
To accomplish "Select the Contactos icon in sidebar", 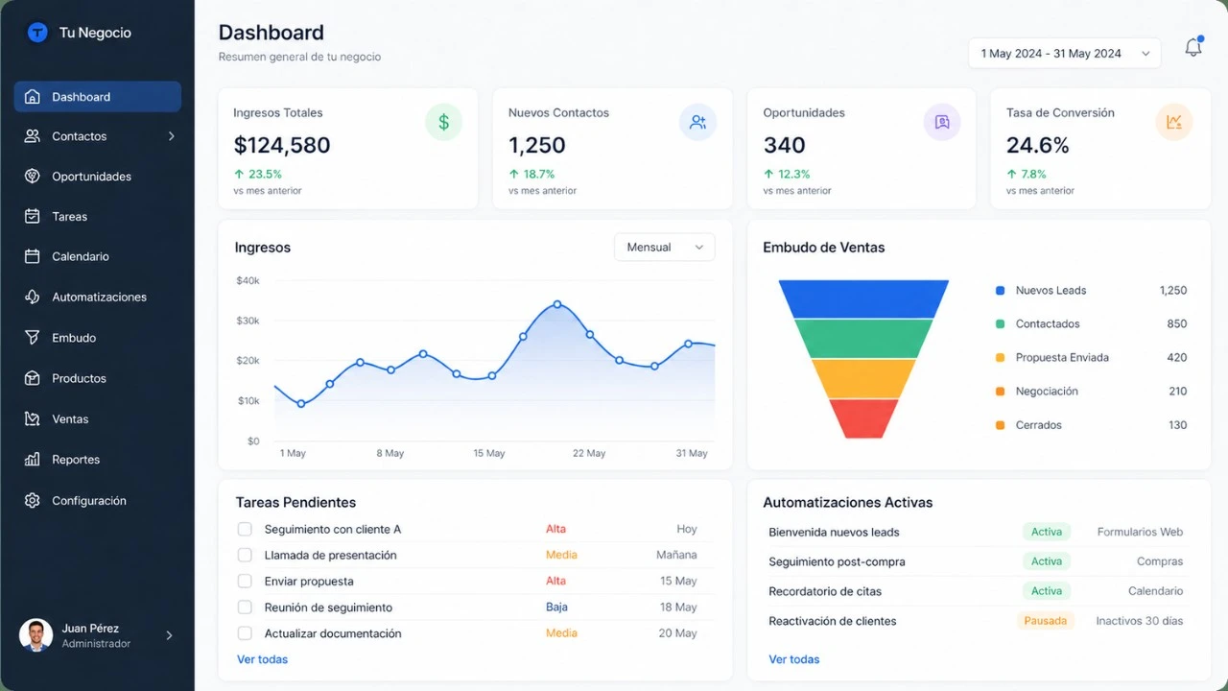I will (x=31, y=136).
